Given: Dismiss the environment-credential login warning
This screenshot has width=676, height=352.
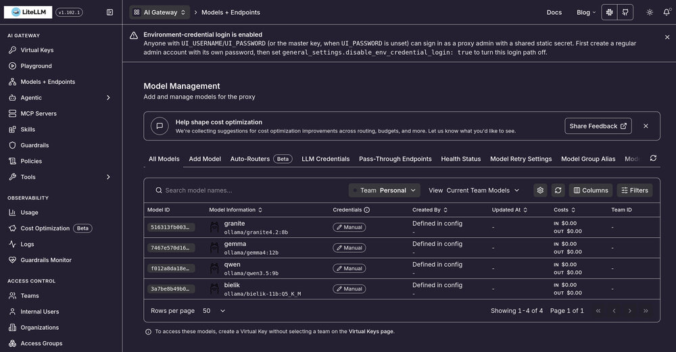Looking at the screenshot, I should (667, 37).
